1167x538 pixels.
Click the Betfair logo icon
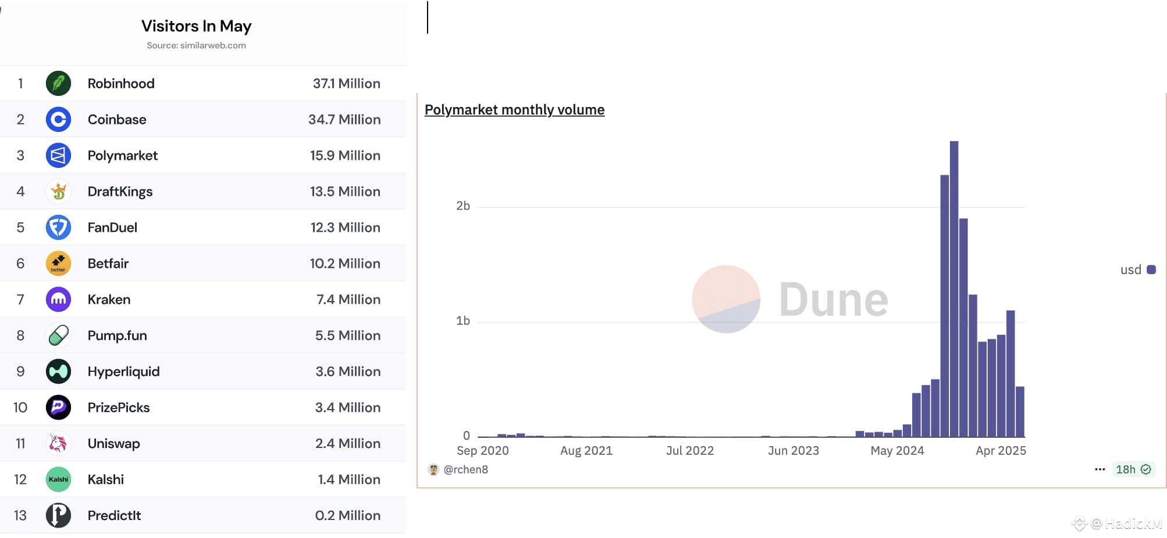pos(58,263)
